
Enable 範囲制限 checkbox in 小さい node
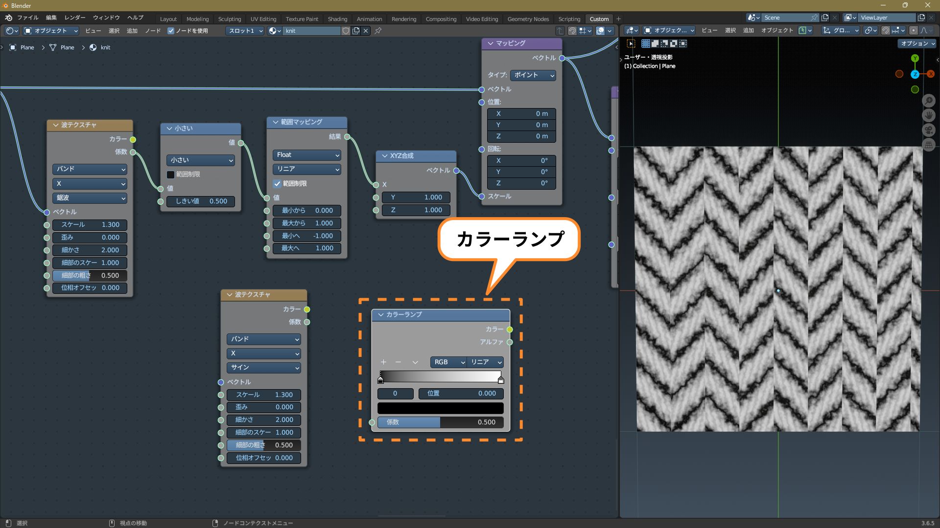171,175
